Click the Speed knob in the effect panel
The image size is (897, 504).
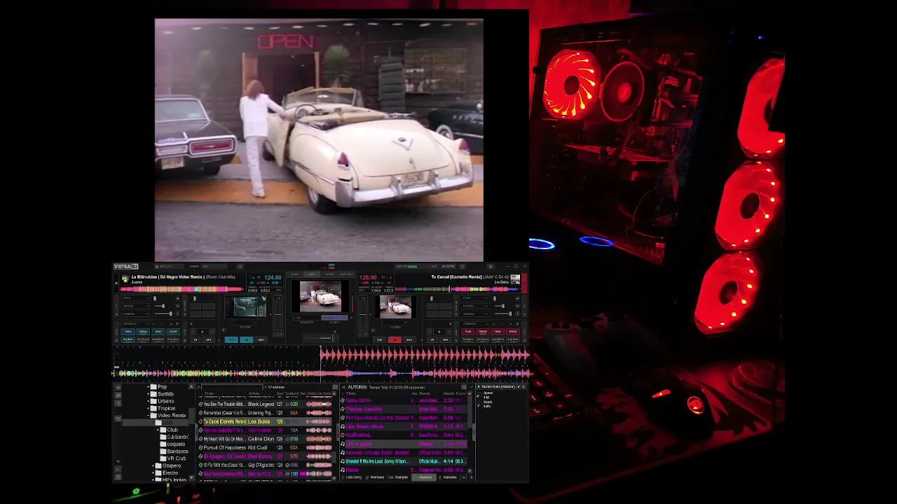(479, 395)
